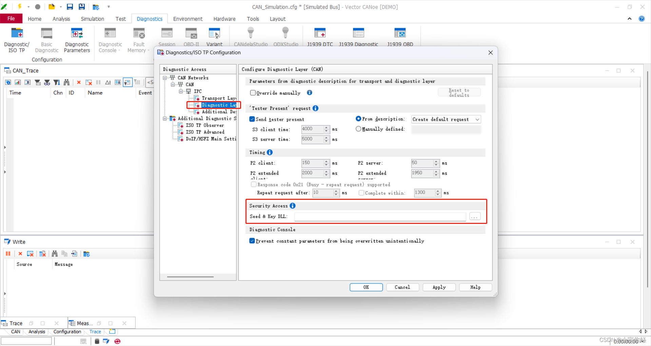This screenshot has width=651, height=346.
Task: Select Transport Layer tree item
Action: coord(218,98)
